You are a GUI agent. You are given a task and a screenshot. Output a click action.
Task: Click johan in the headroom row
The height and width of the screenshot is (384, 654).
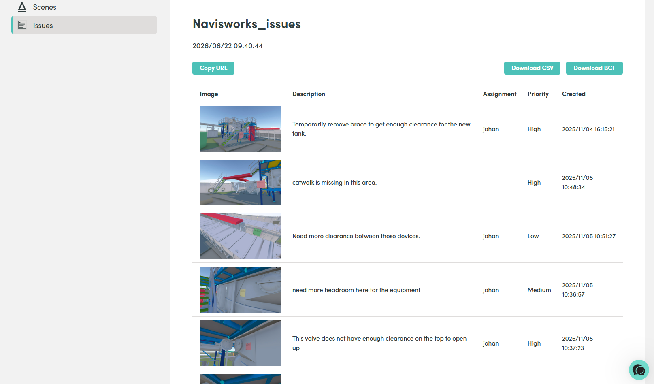491,290
